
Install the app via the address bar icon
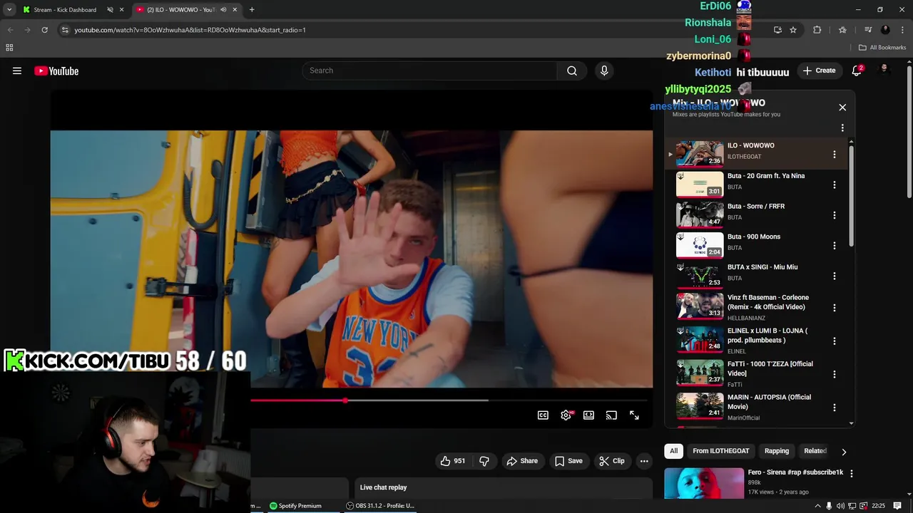777,30
